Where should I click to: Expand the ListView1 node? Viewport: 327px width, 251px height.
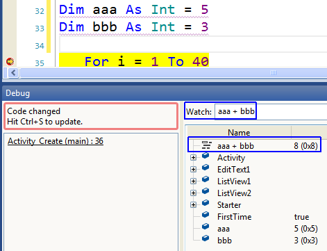193,181
